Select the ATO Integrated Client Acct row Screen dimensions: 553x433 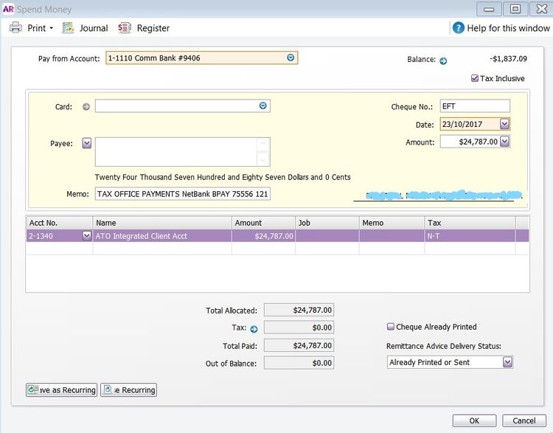point(162,236)
